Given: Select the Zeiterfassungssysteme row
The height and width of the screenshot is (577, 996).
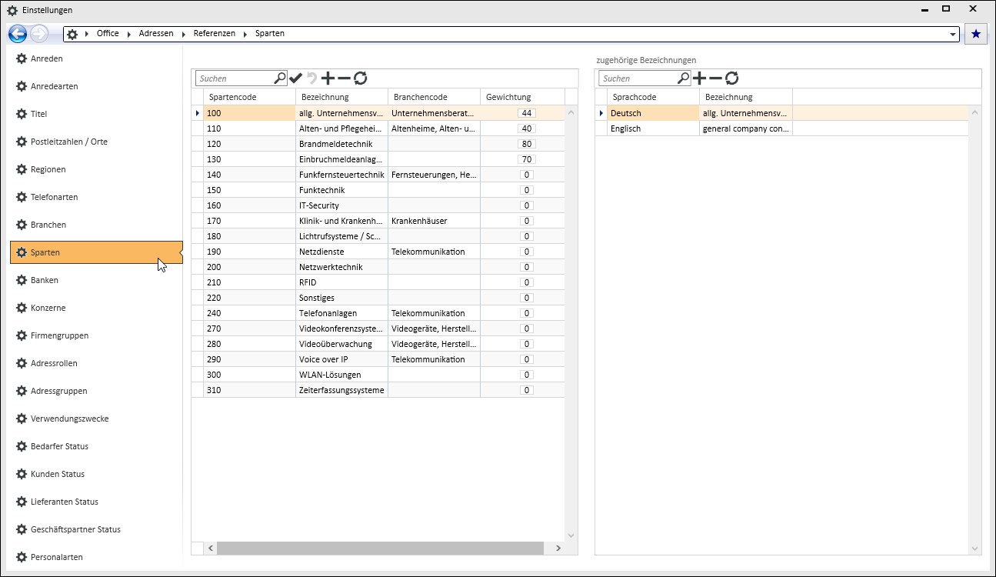Looking at the screenshot, I should click(x=378, y=390).
